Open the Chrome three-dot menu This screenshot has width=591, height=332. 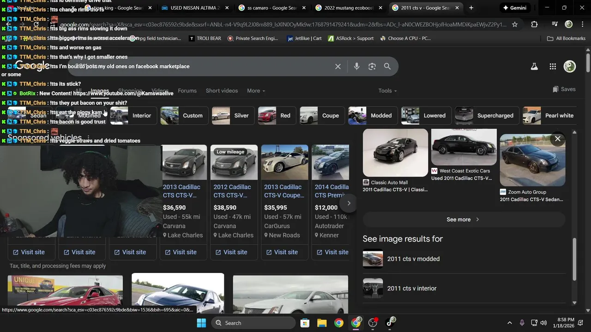tap(582, 24)
